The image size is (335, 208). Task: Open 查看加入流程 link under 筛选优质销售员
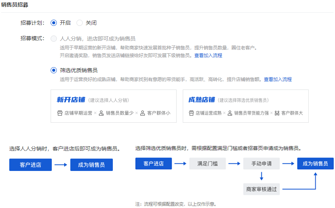[278, 79]
